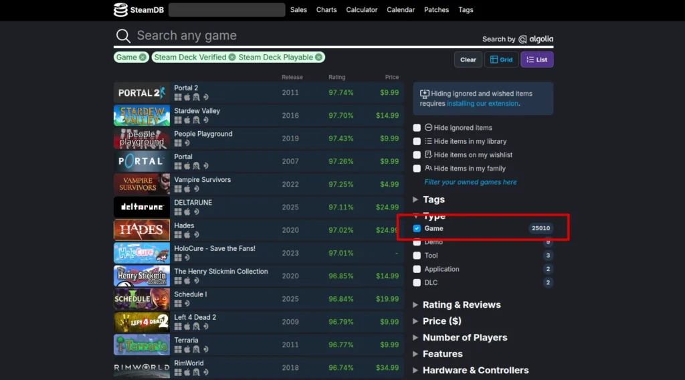Click Steam Deck icon under Terraria
The height and width of the screenshot is (380, 685).
coord(206,349)
